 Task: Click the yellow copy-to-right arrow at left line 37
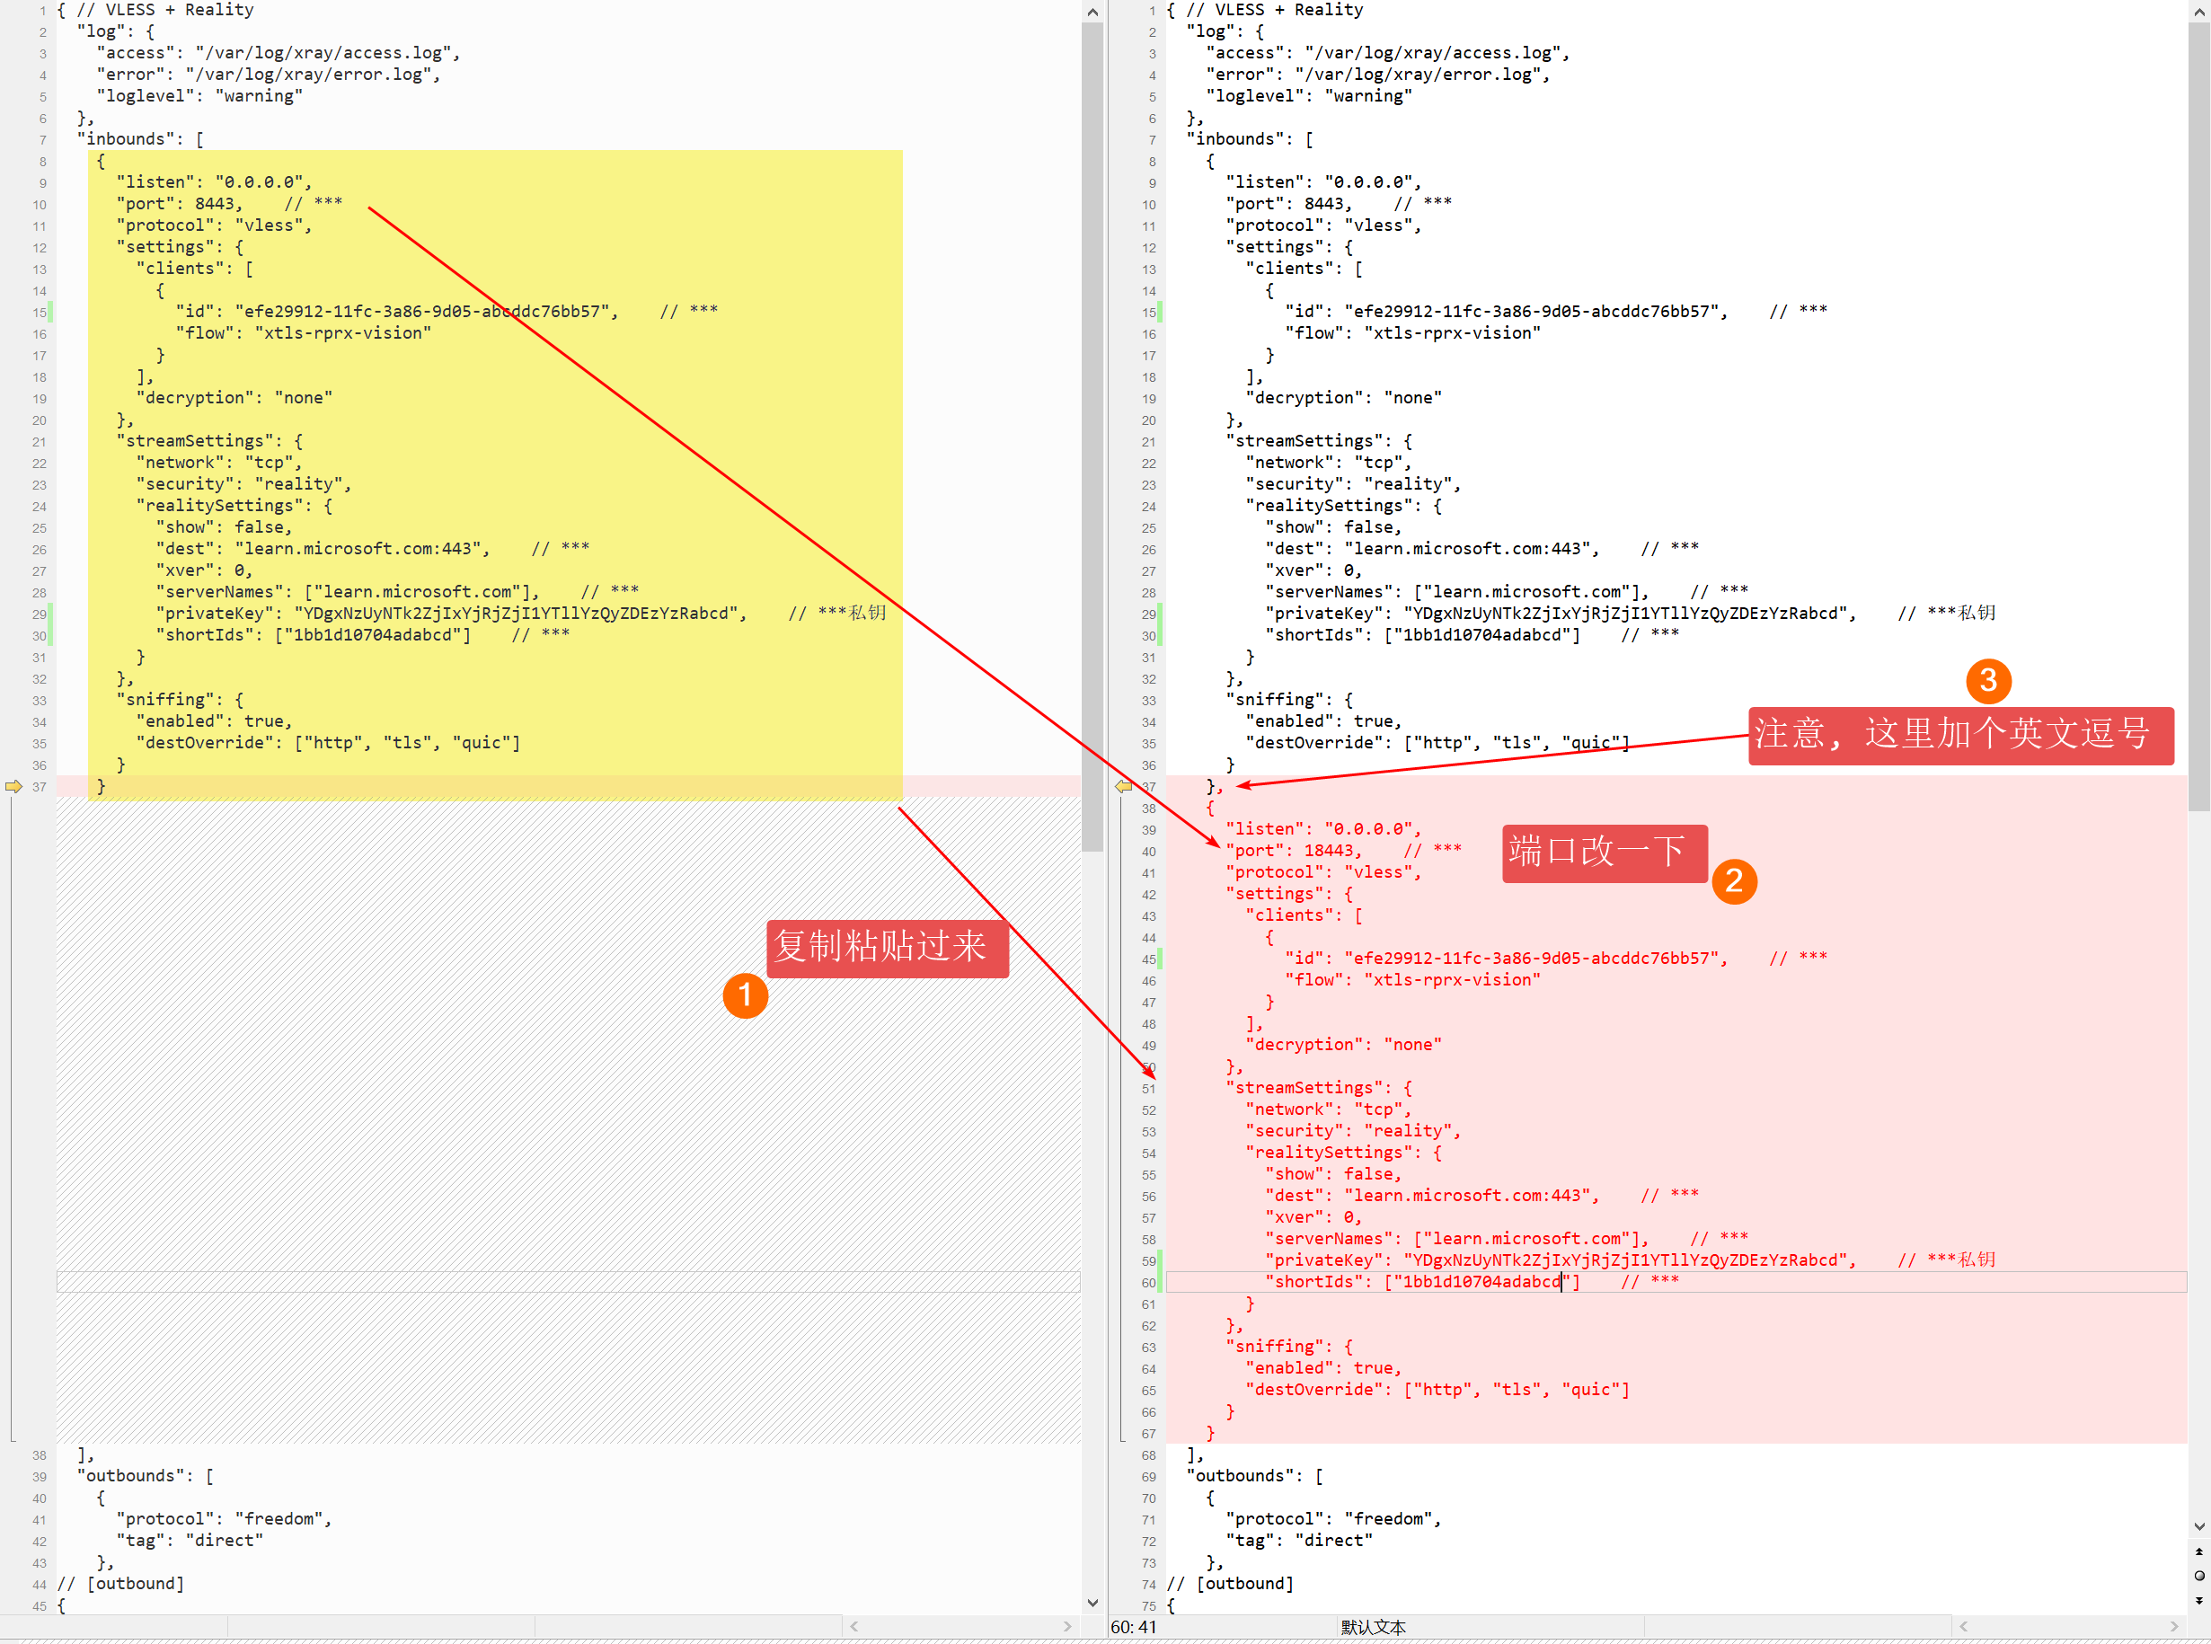[13, 786]
